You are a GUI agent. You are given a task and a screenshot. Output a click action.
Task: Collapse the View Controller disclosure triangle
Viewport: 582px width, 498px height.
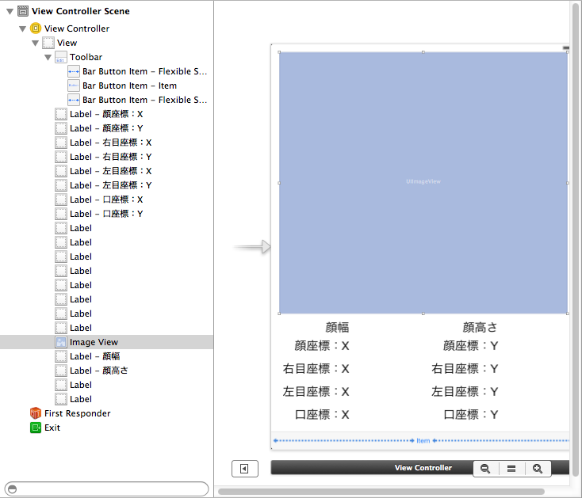[22, 29]
